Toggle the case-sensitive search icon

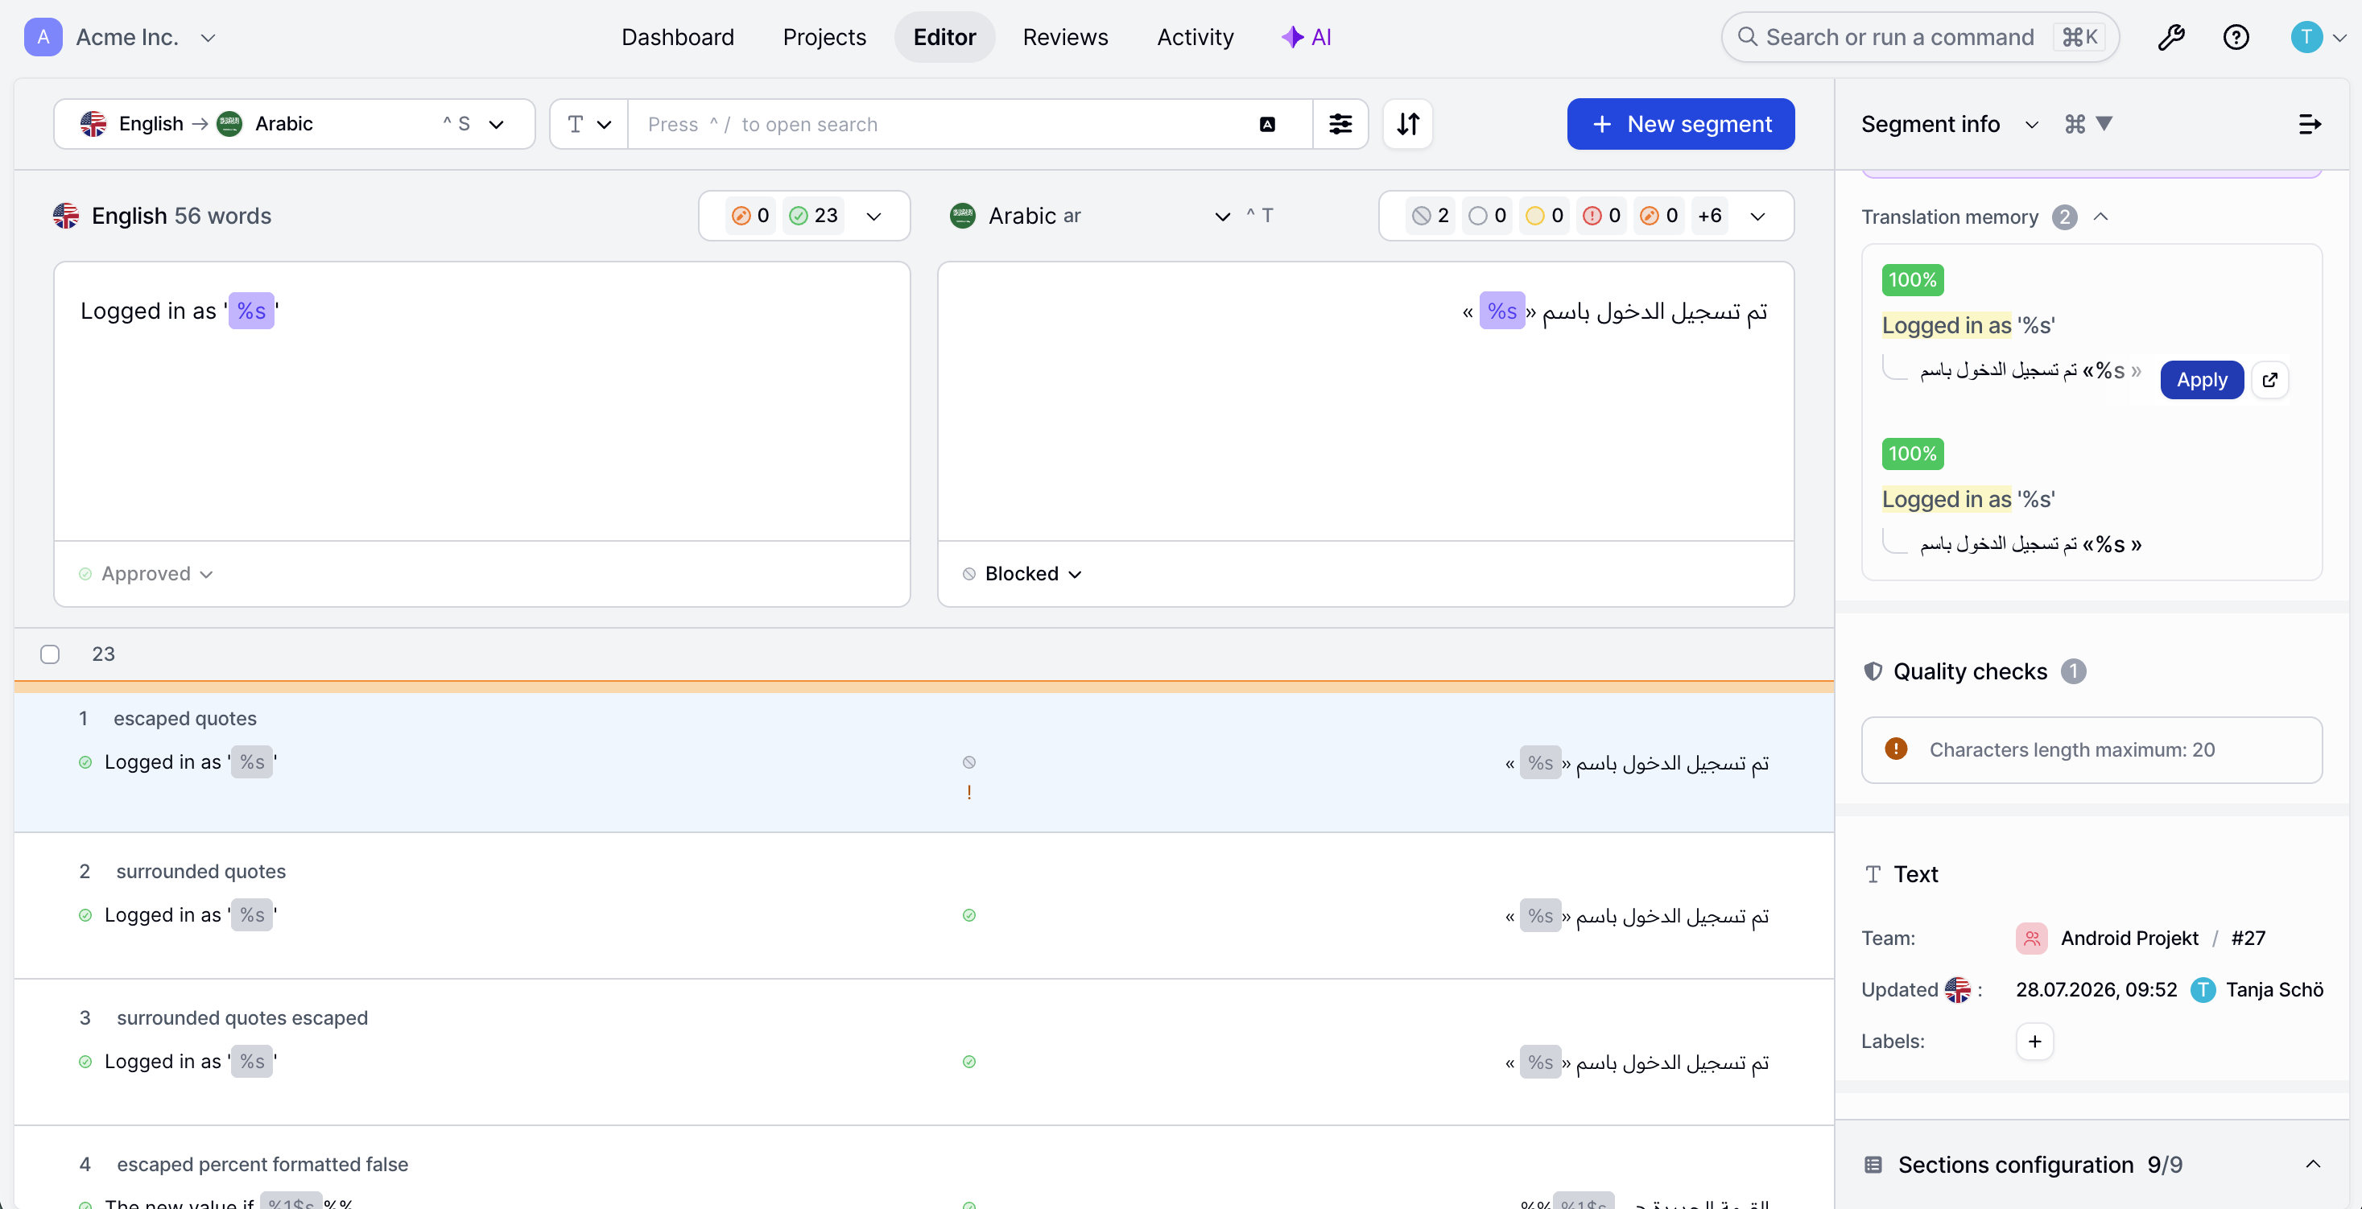tap(1267, 124)
